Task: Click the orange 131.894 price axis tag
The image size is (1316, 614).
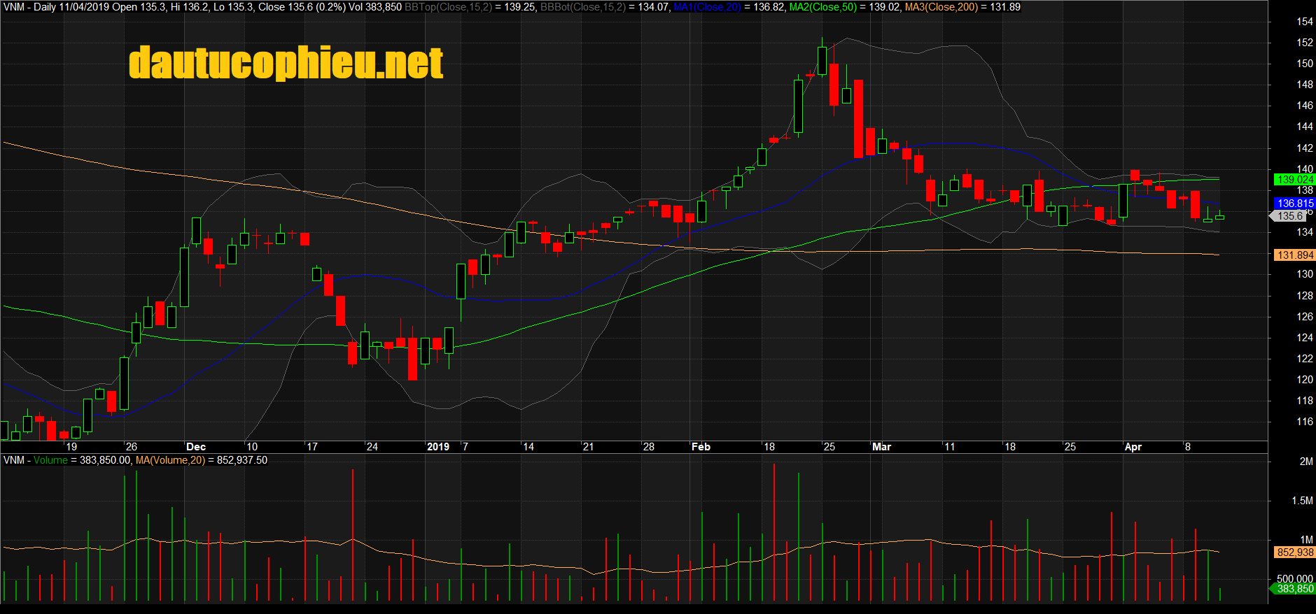Action: click(1295, 255)
